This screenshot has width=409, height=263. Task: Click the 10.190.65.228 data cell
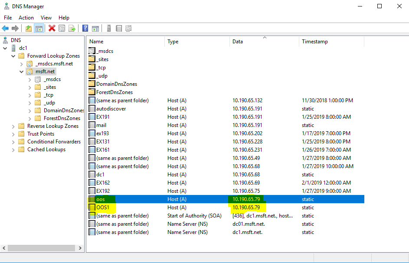click(247, 142)
